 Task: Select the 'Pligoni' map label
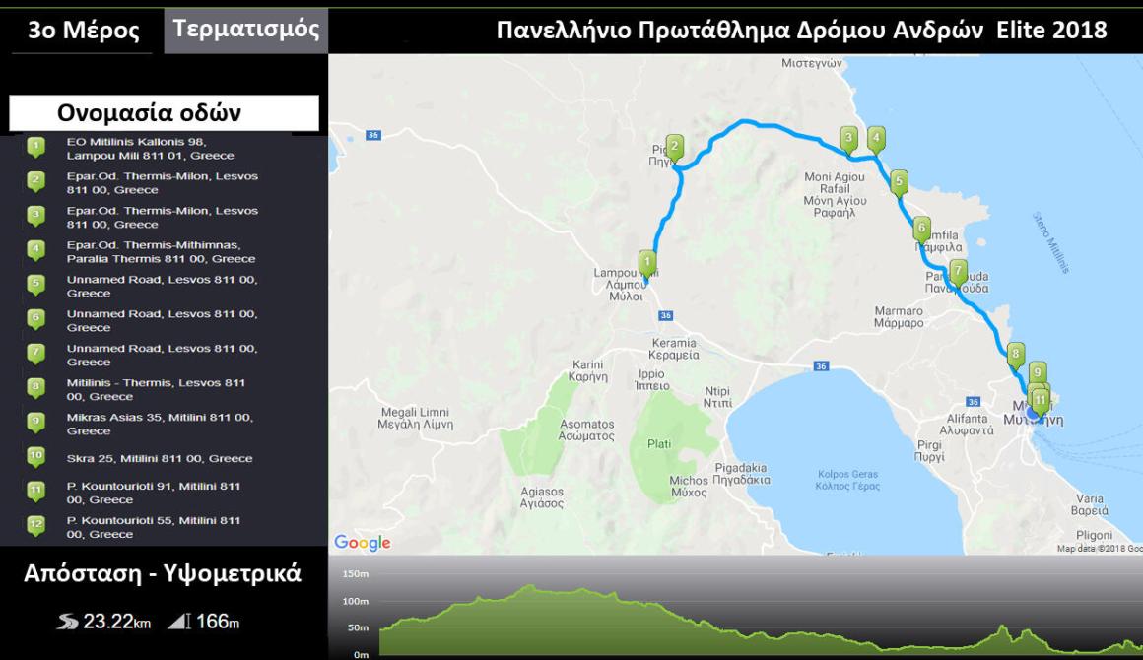point(1094,535)
